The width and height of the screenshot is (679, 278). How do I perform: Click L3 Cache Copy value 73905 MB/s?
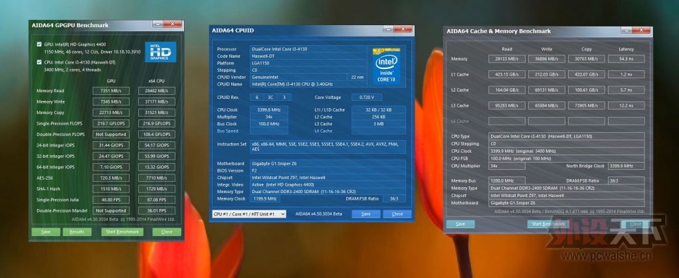[x=587, y=105]
